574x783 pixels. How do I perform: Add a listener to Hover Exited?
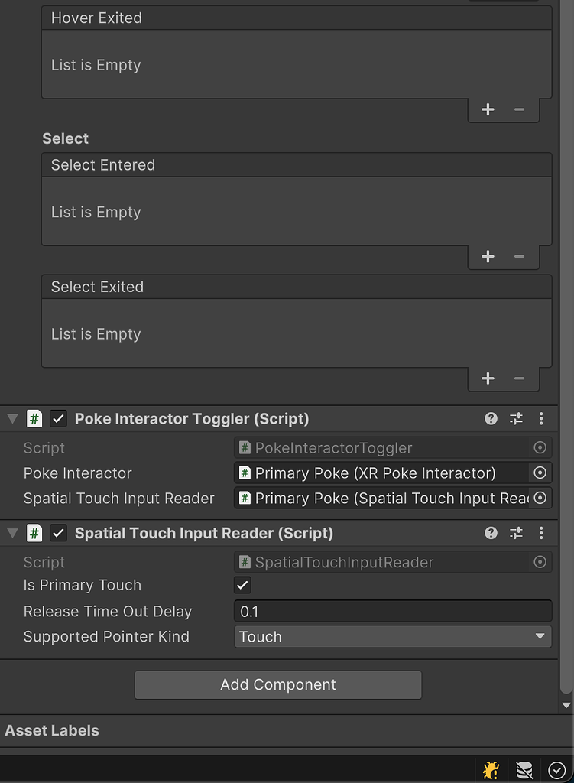488,109
